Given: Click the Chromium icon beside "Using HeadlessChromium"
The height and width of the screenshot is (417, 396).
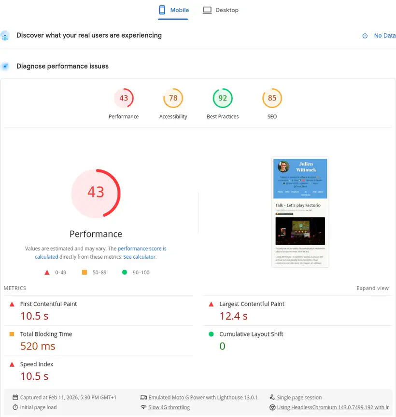Looking at the screenshot, I should pos(272,407).
